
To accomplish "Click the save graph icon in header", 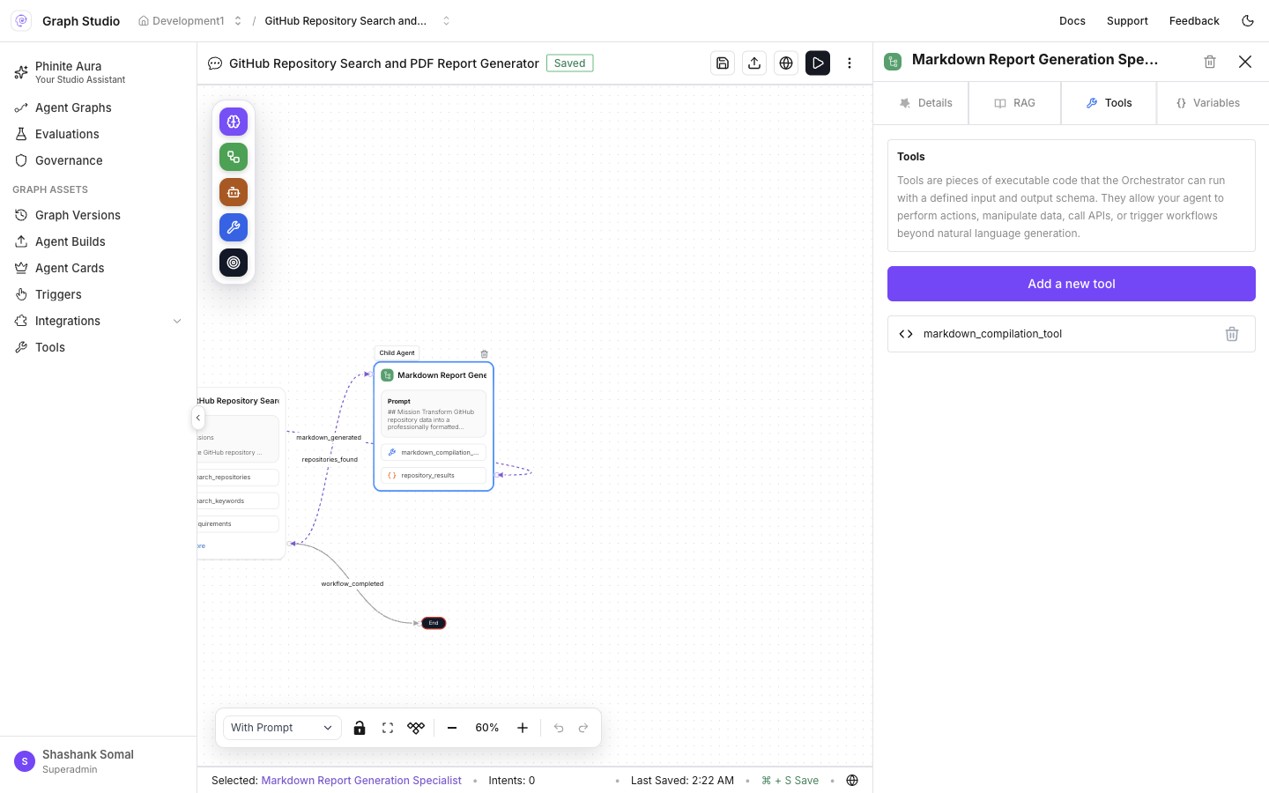I will (723, 63).
